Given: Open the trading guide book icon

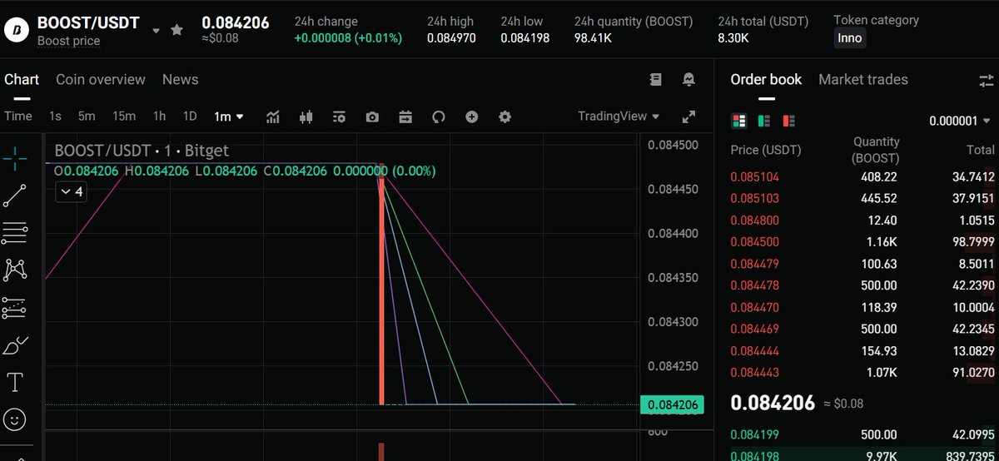Looking at the screenshot, I should pos(656,79).
